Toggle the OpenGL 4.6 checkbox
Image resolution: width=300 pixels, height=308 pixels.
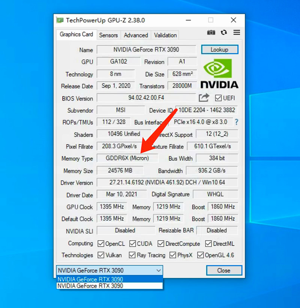[201, 255]
